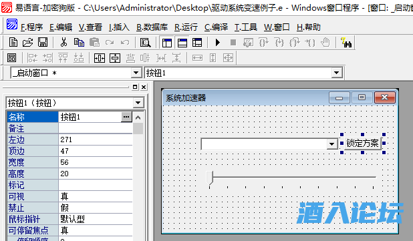Screen dimensions: 413x241
Task: Save the project with the floppy disk icon
Action: 43,42
